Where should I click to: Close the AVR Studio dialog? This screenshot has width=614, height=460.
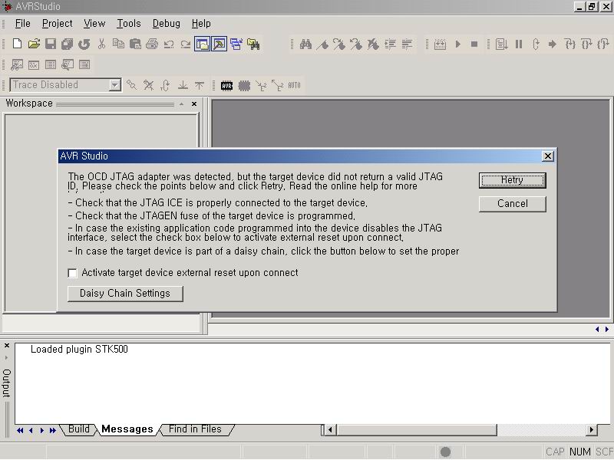[548, 156]
